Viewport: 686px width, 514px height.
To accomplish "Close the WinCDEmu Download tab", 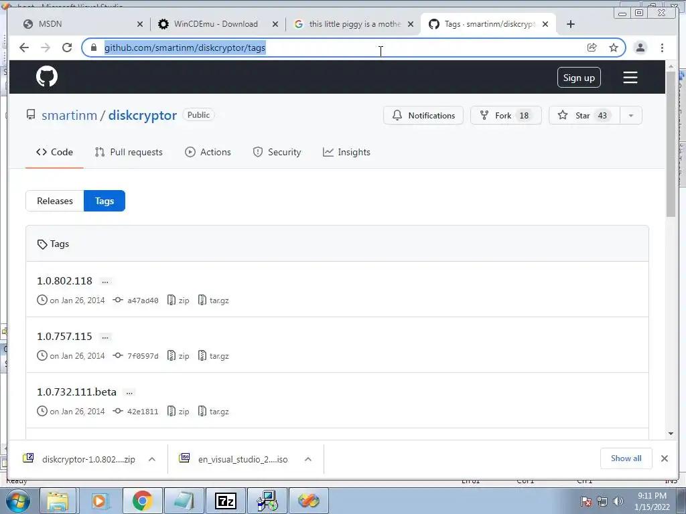I will (x=275, y=24).
